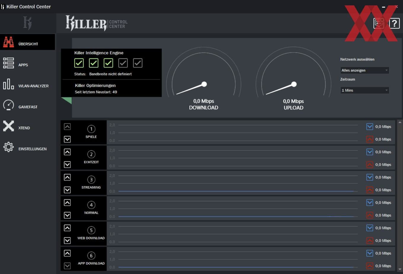Move App Download priority down
The image size is (403, 274).
pyautogui.click(x=67, y=266)
